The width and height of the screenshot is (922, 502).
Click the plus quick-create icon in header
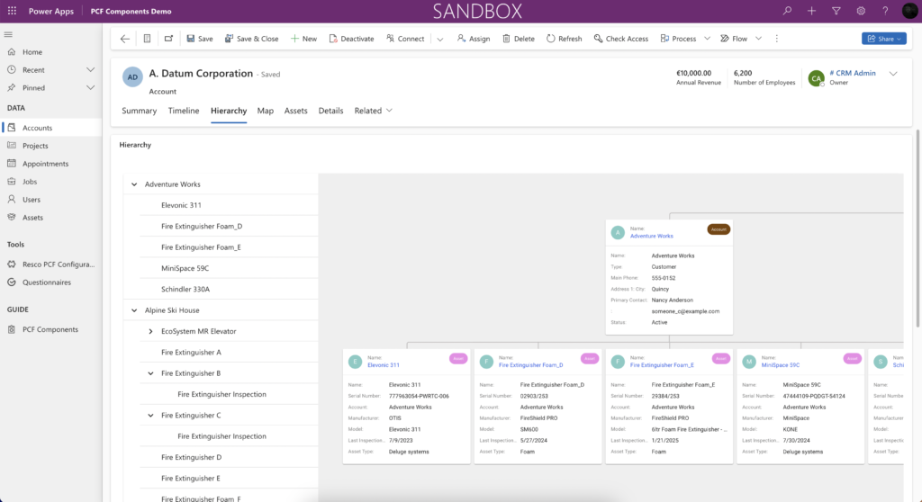[811, 11]
